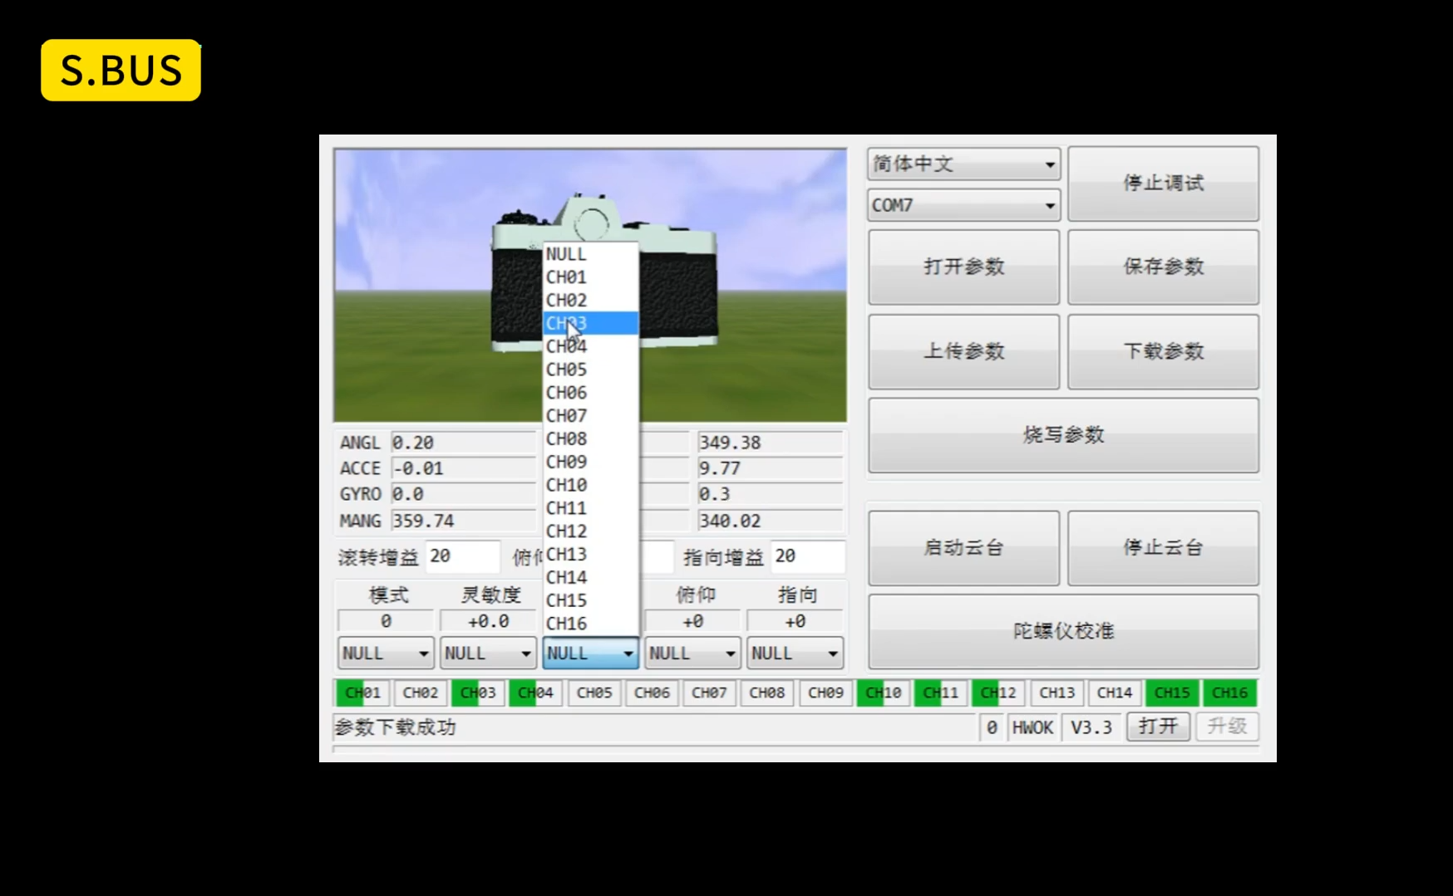Click the HWOK status label
This screenshot has height=896, width=1453.
click(x=1032, y=727)
